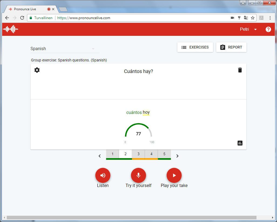The height and width of the screenshot is (222, 277).
Task: Open Chrome's three-dot menu
Action: tap(270, 18)
